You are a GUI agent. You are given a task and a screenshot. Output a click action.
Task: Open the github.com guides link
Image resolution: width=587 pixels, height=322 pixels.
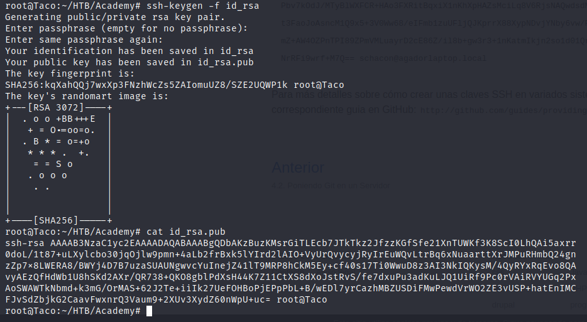click(x=503, y=110)
